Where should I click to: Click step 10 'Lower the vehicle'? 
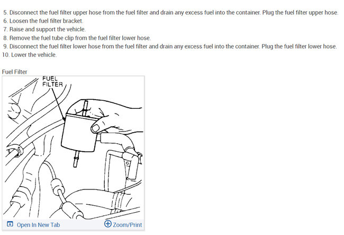pyautogui.click(x=29, y=55)
